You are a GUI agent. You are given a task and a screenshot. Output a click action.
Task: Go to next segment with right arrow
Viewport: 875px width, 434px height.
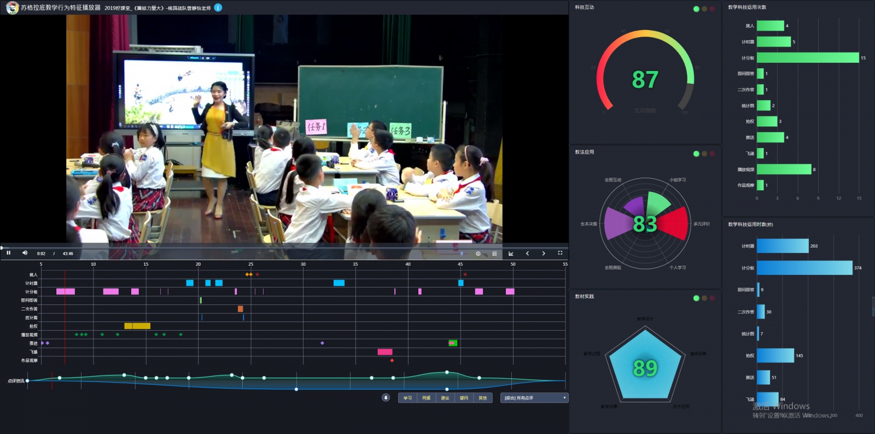pyautogui.click(x=544, y=254)
